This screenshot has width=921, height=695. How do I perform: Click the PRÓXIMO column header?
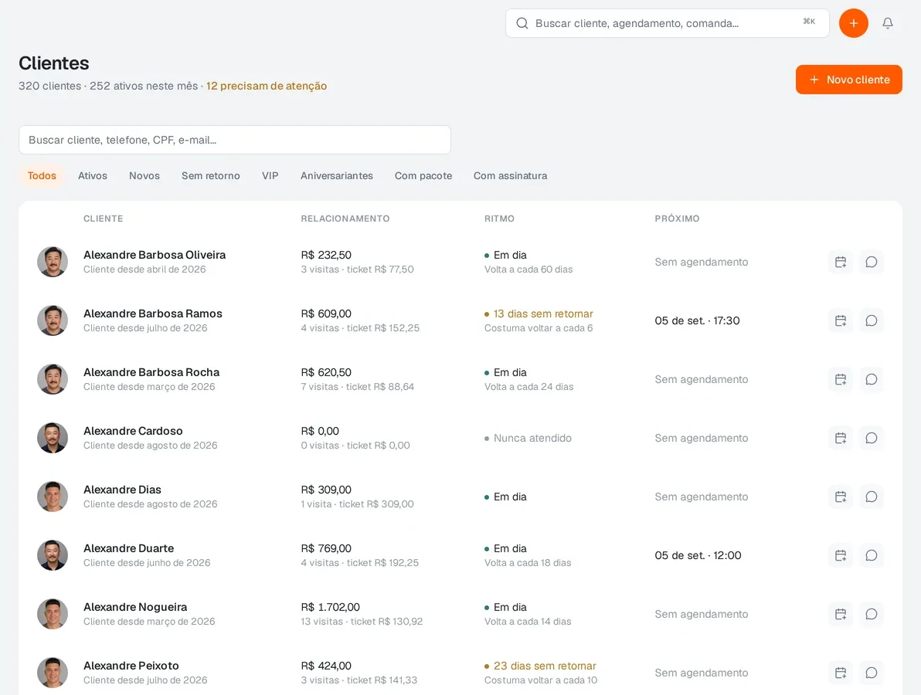pyautogui.click(x=678, y=219)
